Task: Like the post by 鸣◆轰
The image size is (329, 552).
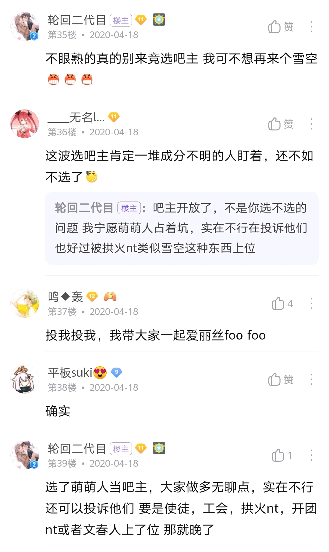Action: (282, 304)
